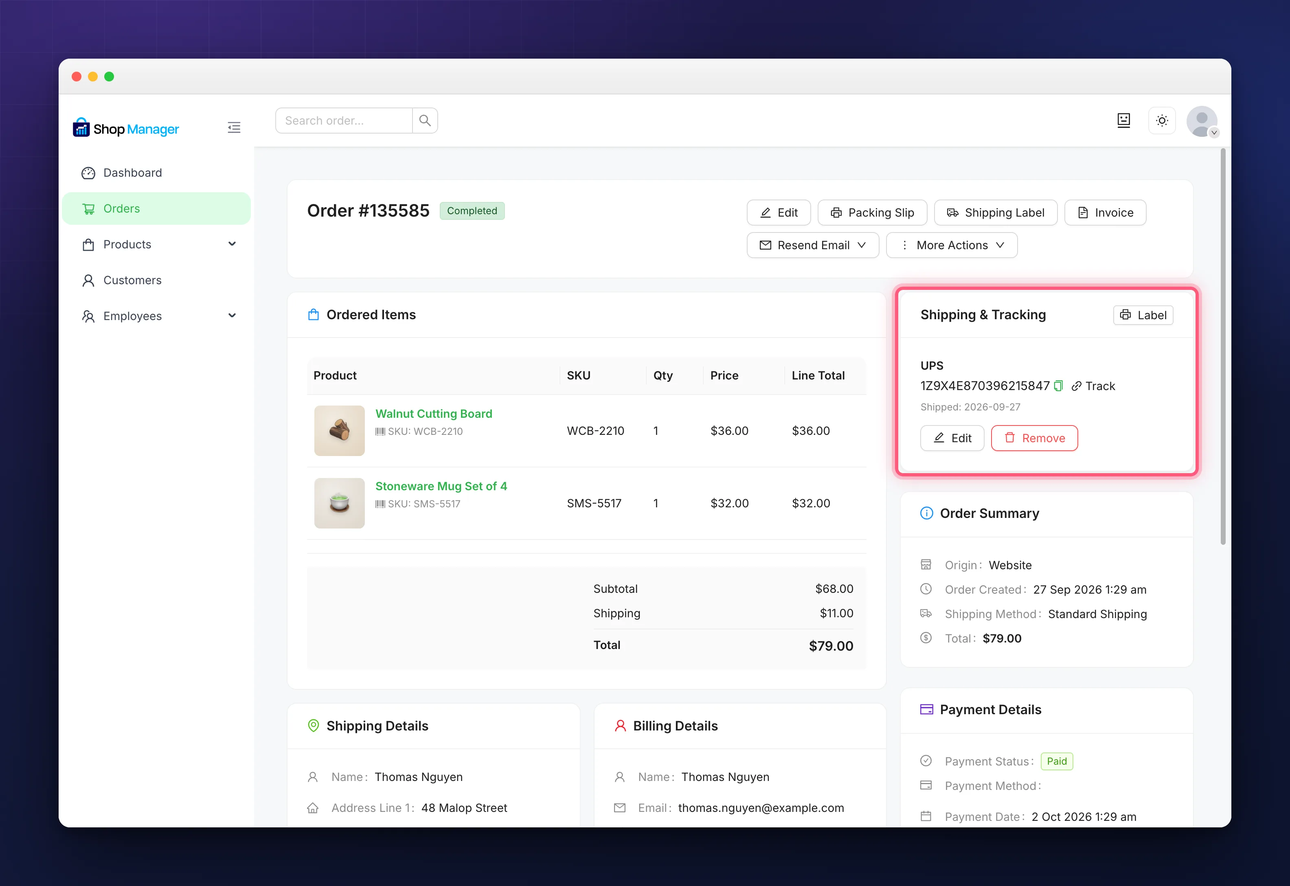Click the SKU cell WCB-2210
The image size is (1290, 886).
pos(595,431)
